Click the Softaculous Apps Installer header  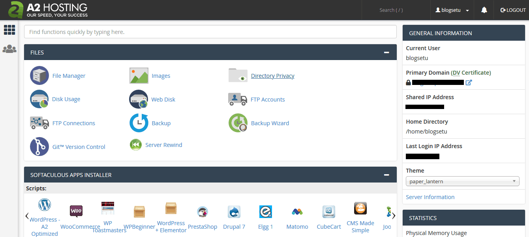pos(210,175)
